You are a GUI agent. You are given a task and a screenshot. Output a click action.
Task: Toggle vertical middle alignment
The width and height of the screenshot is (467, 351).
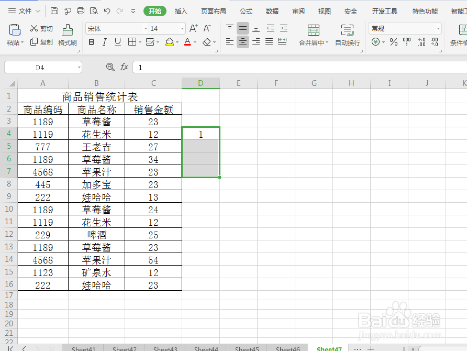[243, 28]
